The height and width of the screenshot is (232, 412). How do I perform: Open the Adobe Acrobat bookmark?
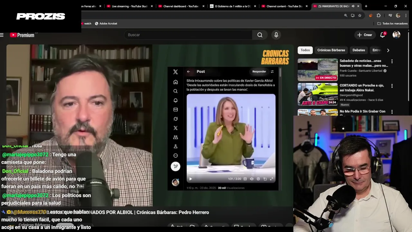[106, 24]
